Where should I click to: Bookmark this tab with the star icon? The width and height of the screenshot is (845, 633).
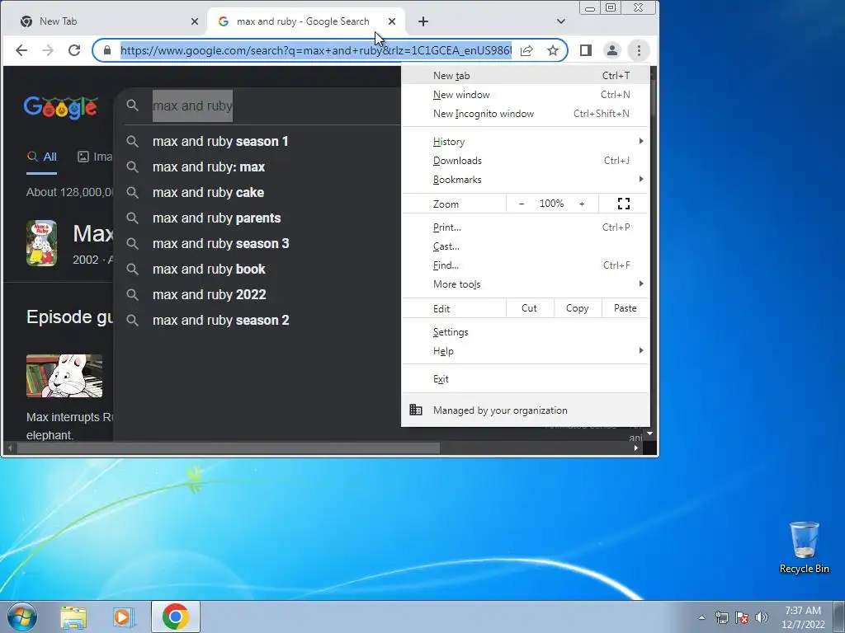click(553, 50)
